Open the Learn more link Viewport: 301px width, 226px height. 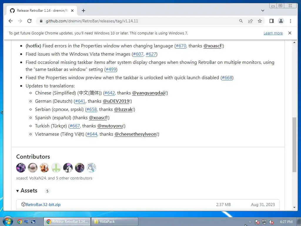pos(273,33)
